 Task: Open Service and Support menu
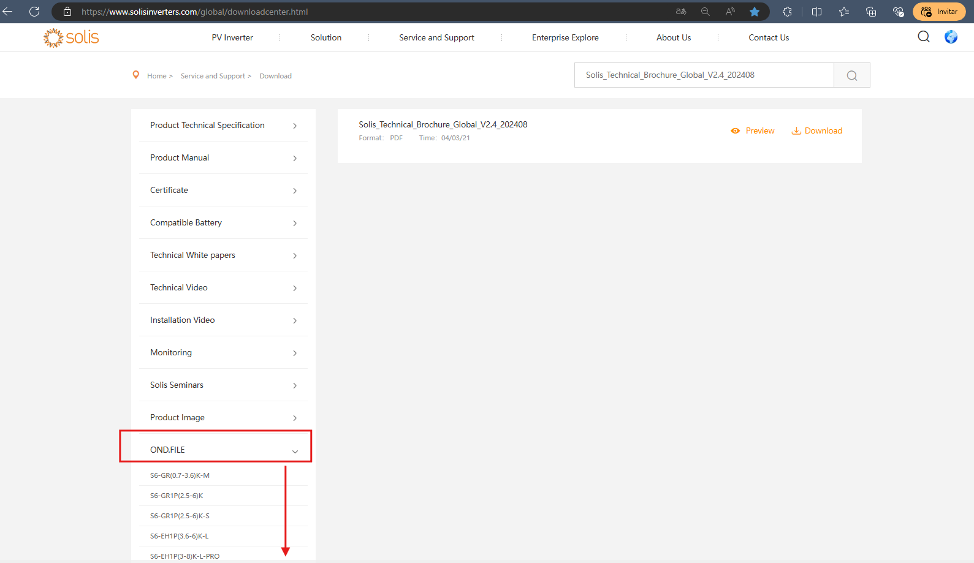436,37
